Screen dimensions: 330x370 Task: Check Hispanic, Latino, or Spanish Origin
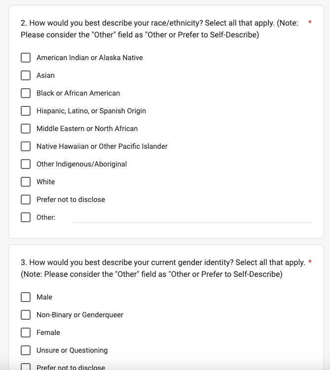26,111
